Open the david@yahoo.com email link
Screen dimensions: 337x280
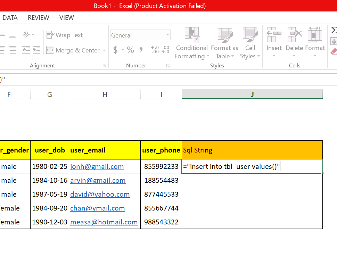coord(100,195)
